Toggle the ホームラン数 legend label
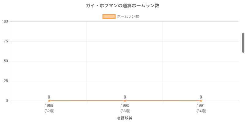The height and width of the screenshot is (122, 245). (128, 16)
